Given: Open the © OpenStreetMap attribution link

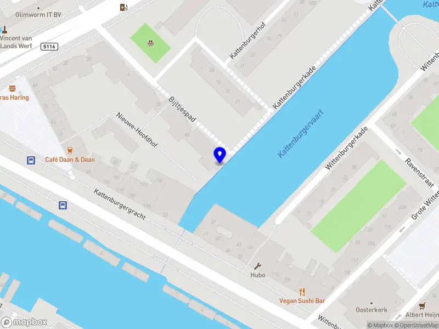Looking at the screenshot, I should (x=417, y=325).
